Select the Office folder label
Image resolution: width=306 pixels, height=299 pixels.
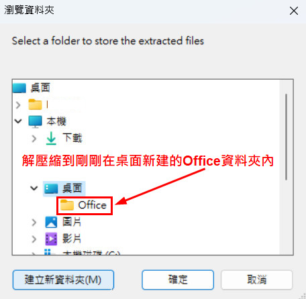click(x=92, y=205)
